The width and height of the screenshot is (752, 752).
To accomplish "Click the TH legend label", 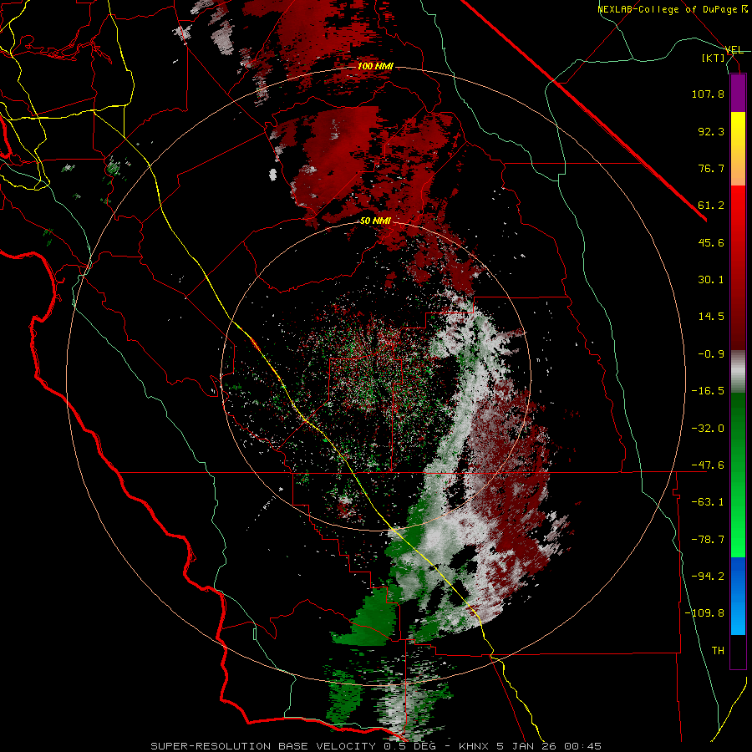I will (x=718, y=651).
